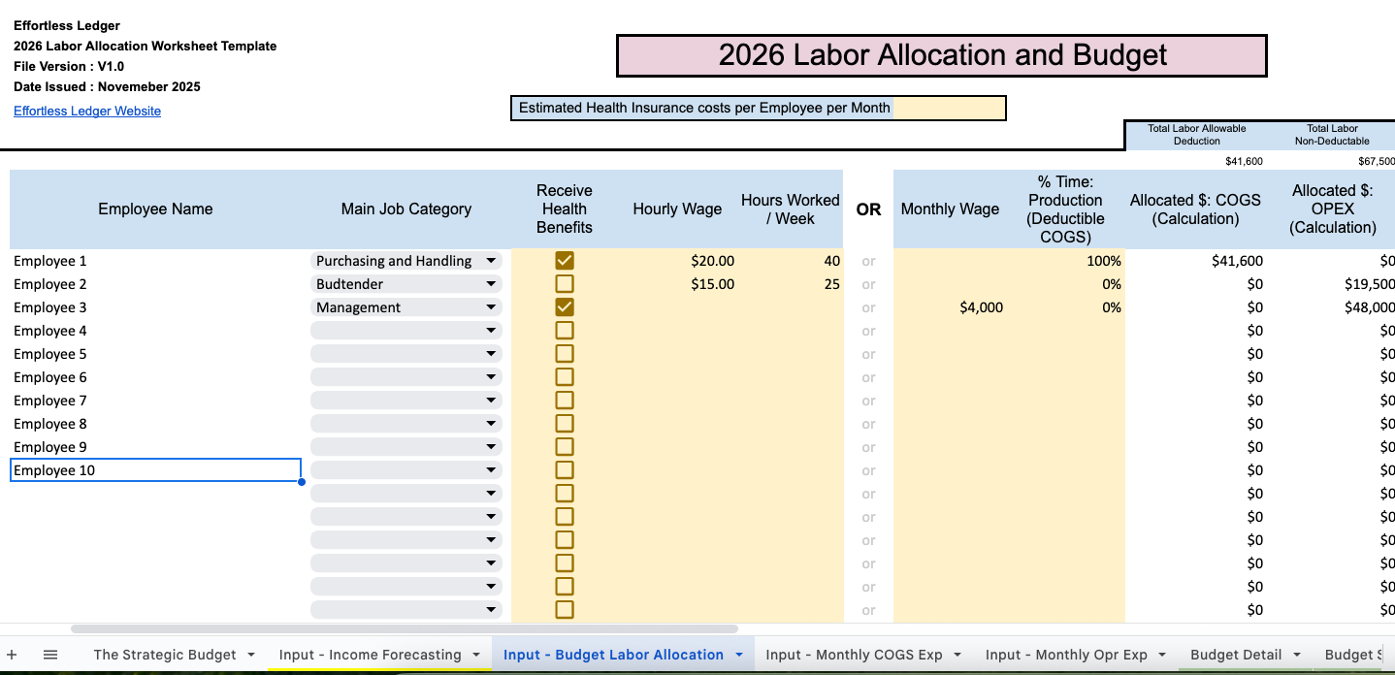
Task: Check health benefits for Employee 8
Action: [565, 423]
